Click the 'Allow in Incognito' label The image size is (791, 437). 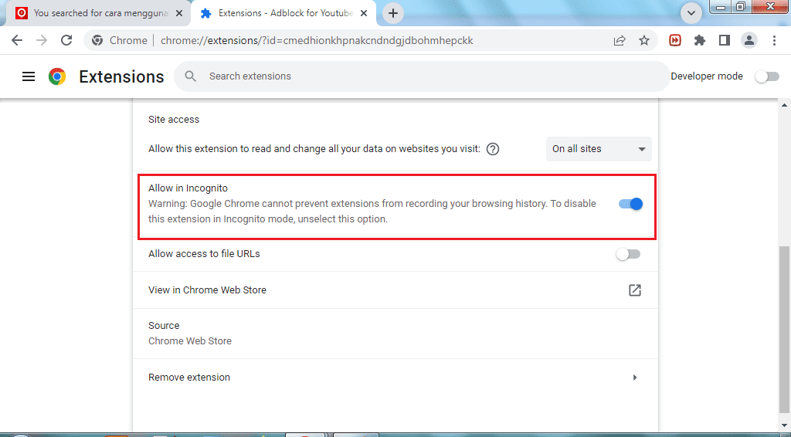pos(188,188)
